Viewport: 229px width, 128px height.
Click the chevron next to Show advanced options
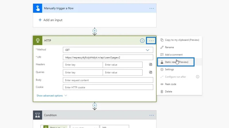coord(66,96)
